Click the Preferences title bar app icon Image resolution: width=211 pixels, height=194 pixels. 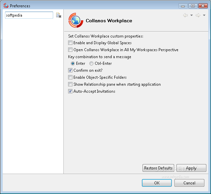coord(6,6)
